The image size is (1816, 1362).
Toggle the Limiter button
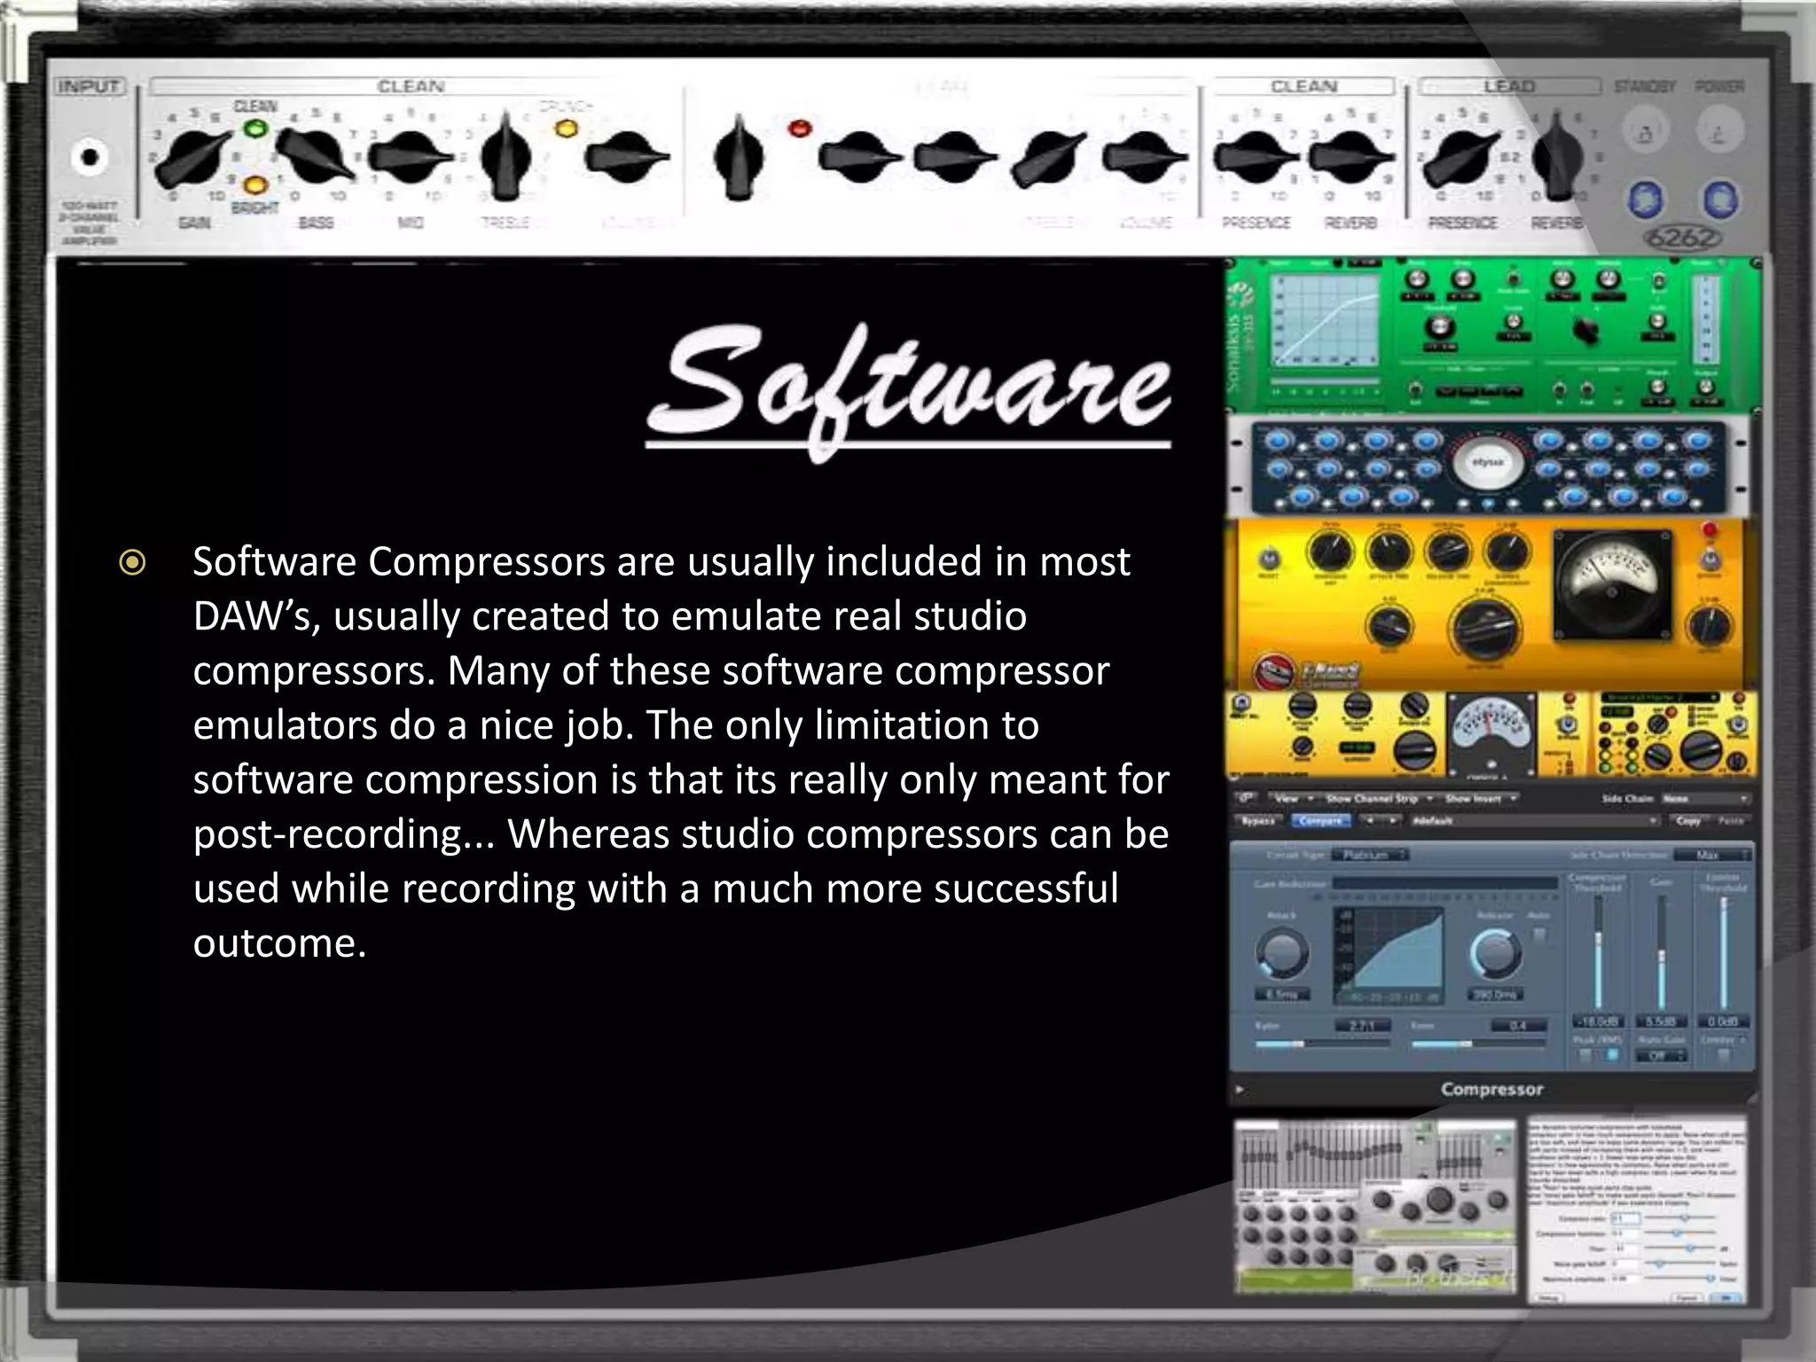tap(1724, 1055)
